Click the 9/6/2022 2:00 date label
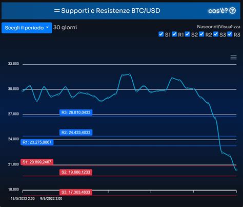The height and width of the screenshot is (207, 243). [x=51, y=198]
